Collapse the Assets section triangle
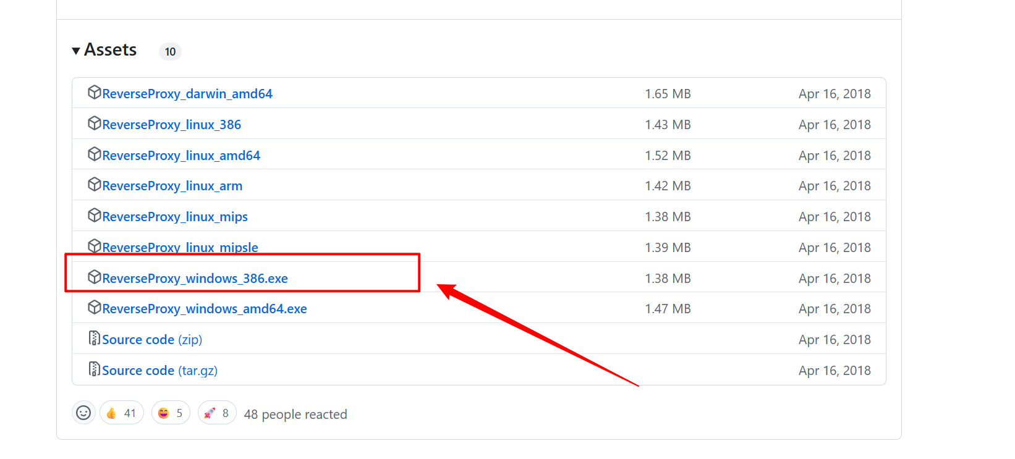 coord(76,51)
